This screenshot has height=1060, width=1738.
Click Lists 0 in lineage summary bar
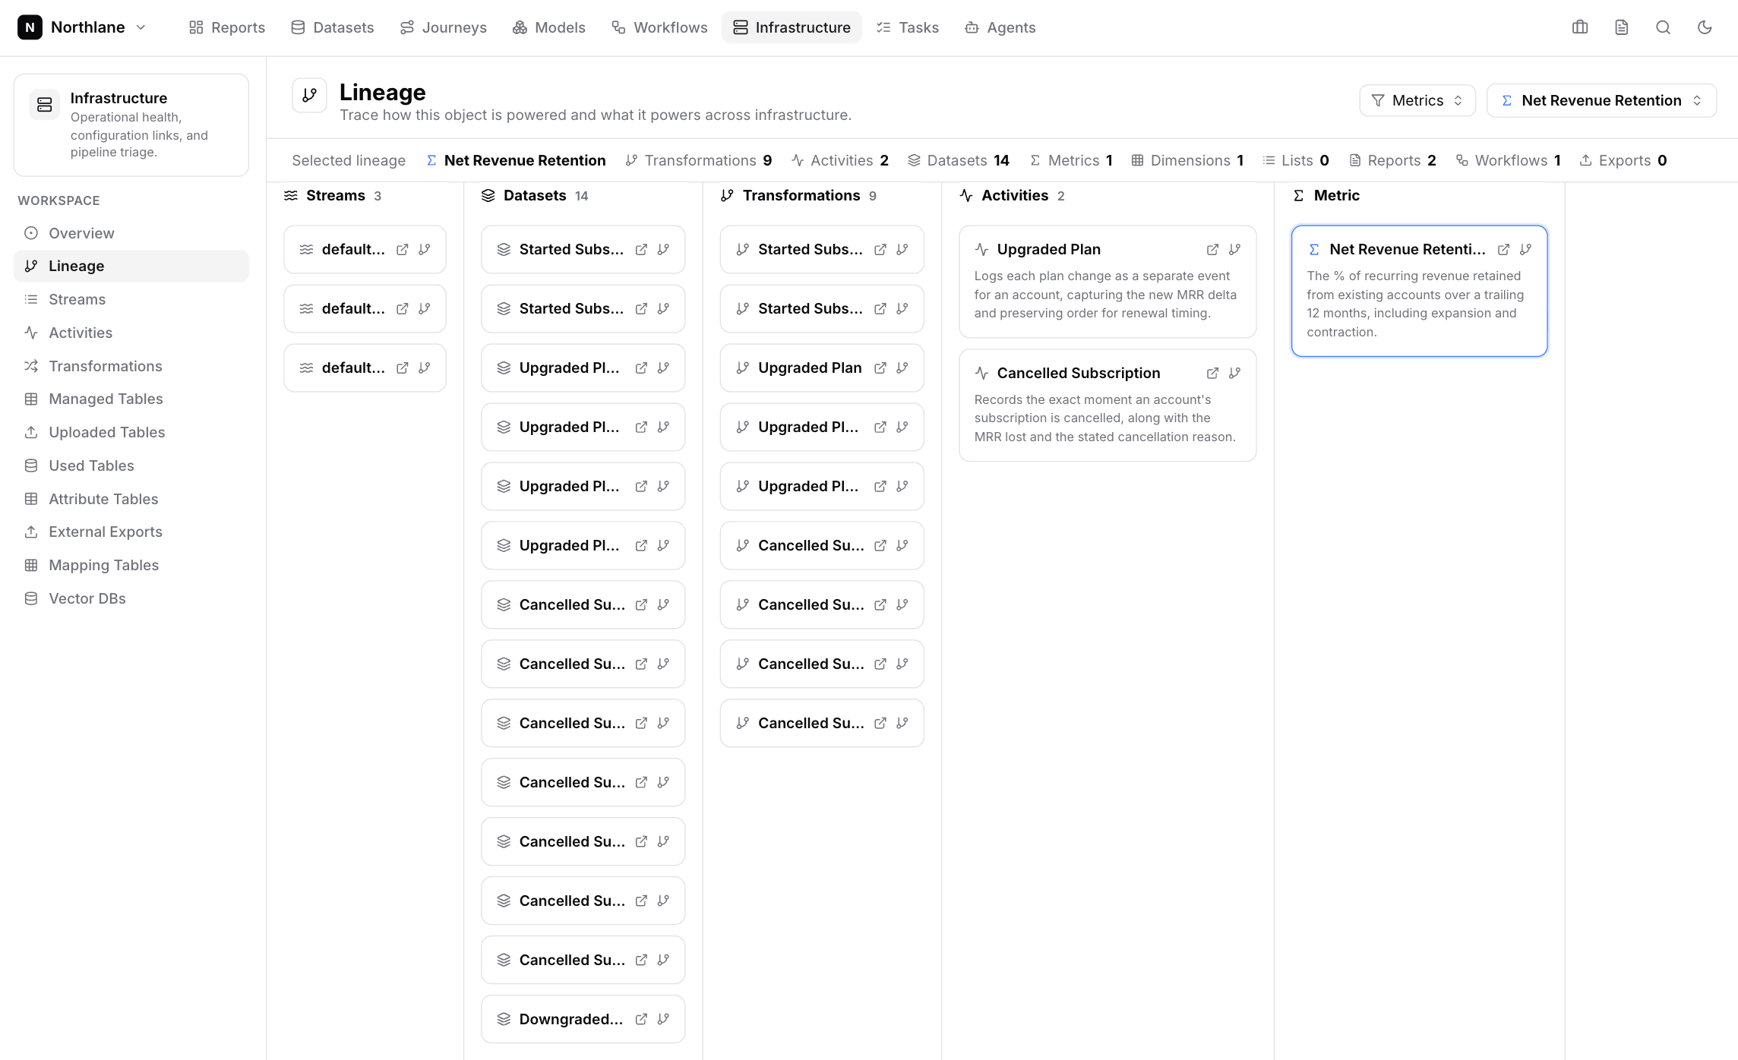[1296, 160]
